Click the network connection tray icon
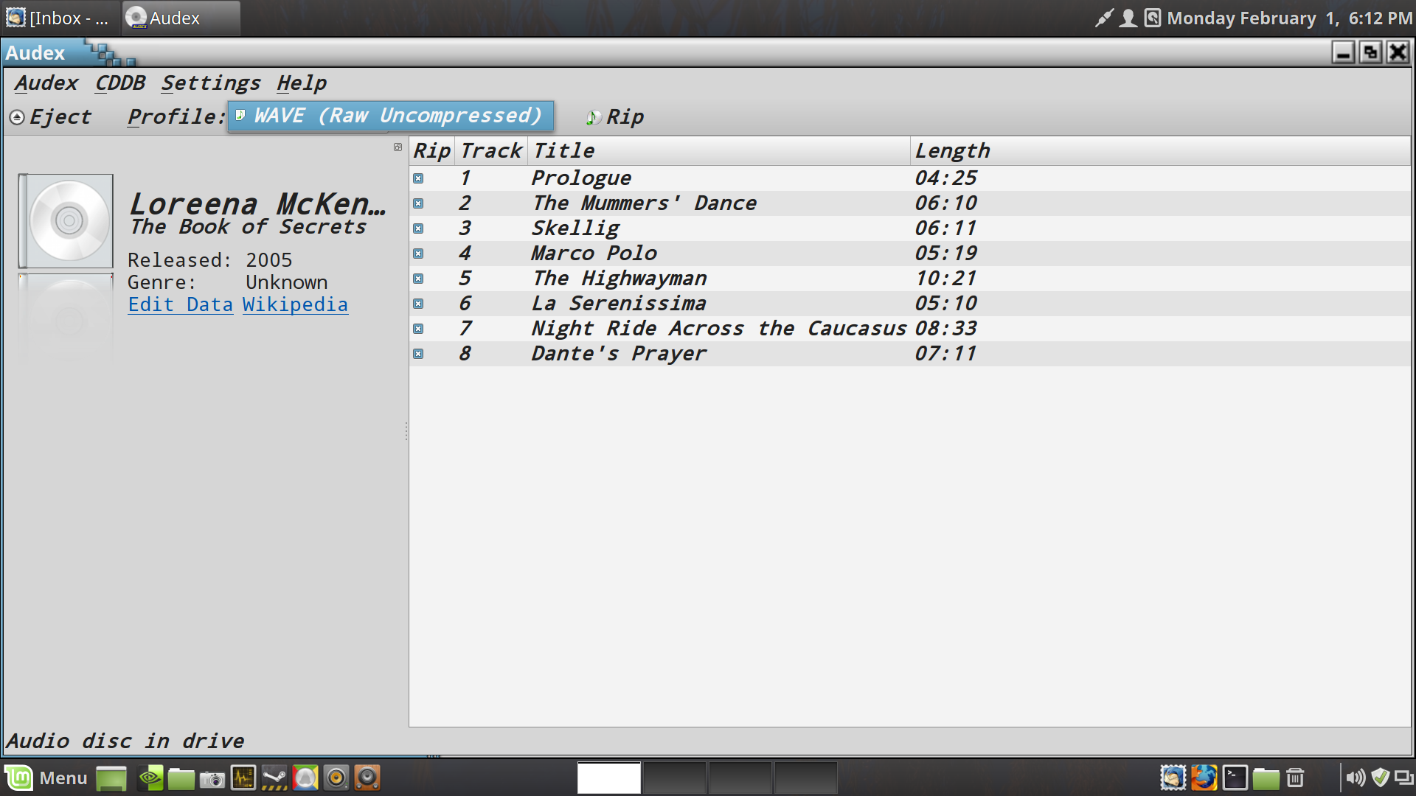Image resolution: width=1416 pixels, height=796 pixels. (1403, 778)
